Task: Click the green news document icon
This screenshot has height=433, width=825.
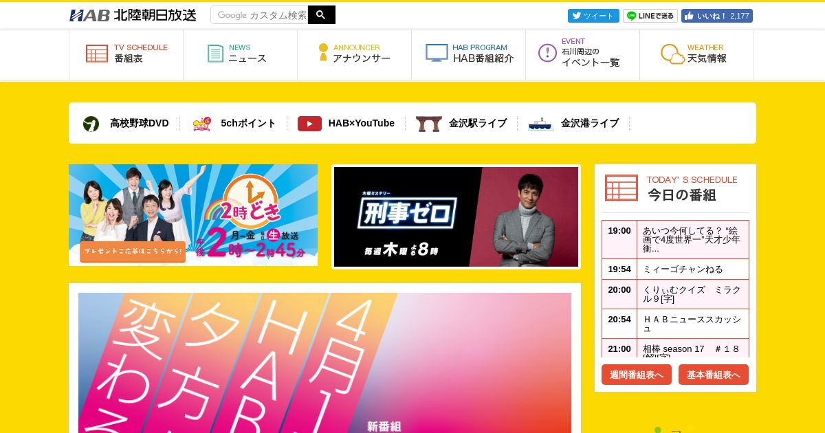Action: point(216,54)
